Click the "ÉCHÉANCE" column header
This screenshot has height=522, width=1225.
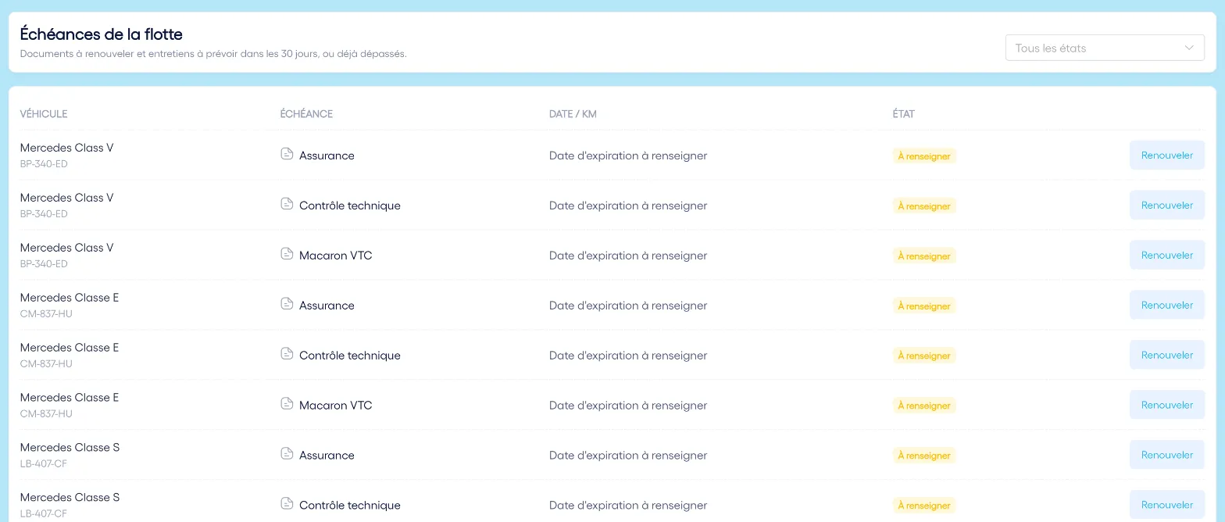pyautogui.click(x=306, y=114)
